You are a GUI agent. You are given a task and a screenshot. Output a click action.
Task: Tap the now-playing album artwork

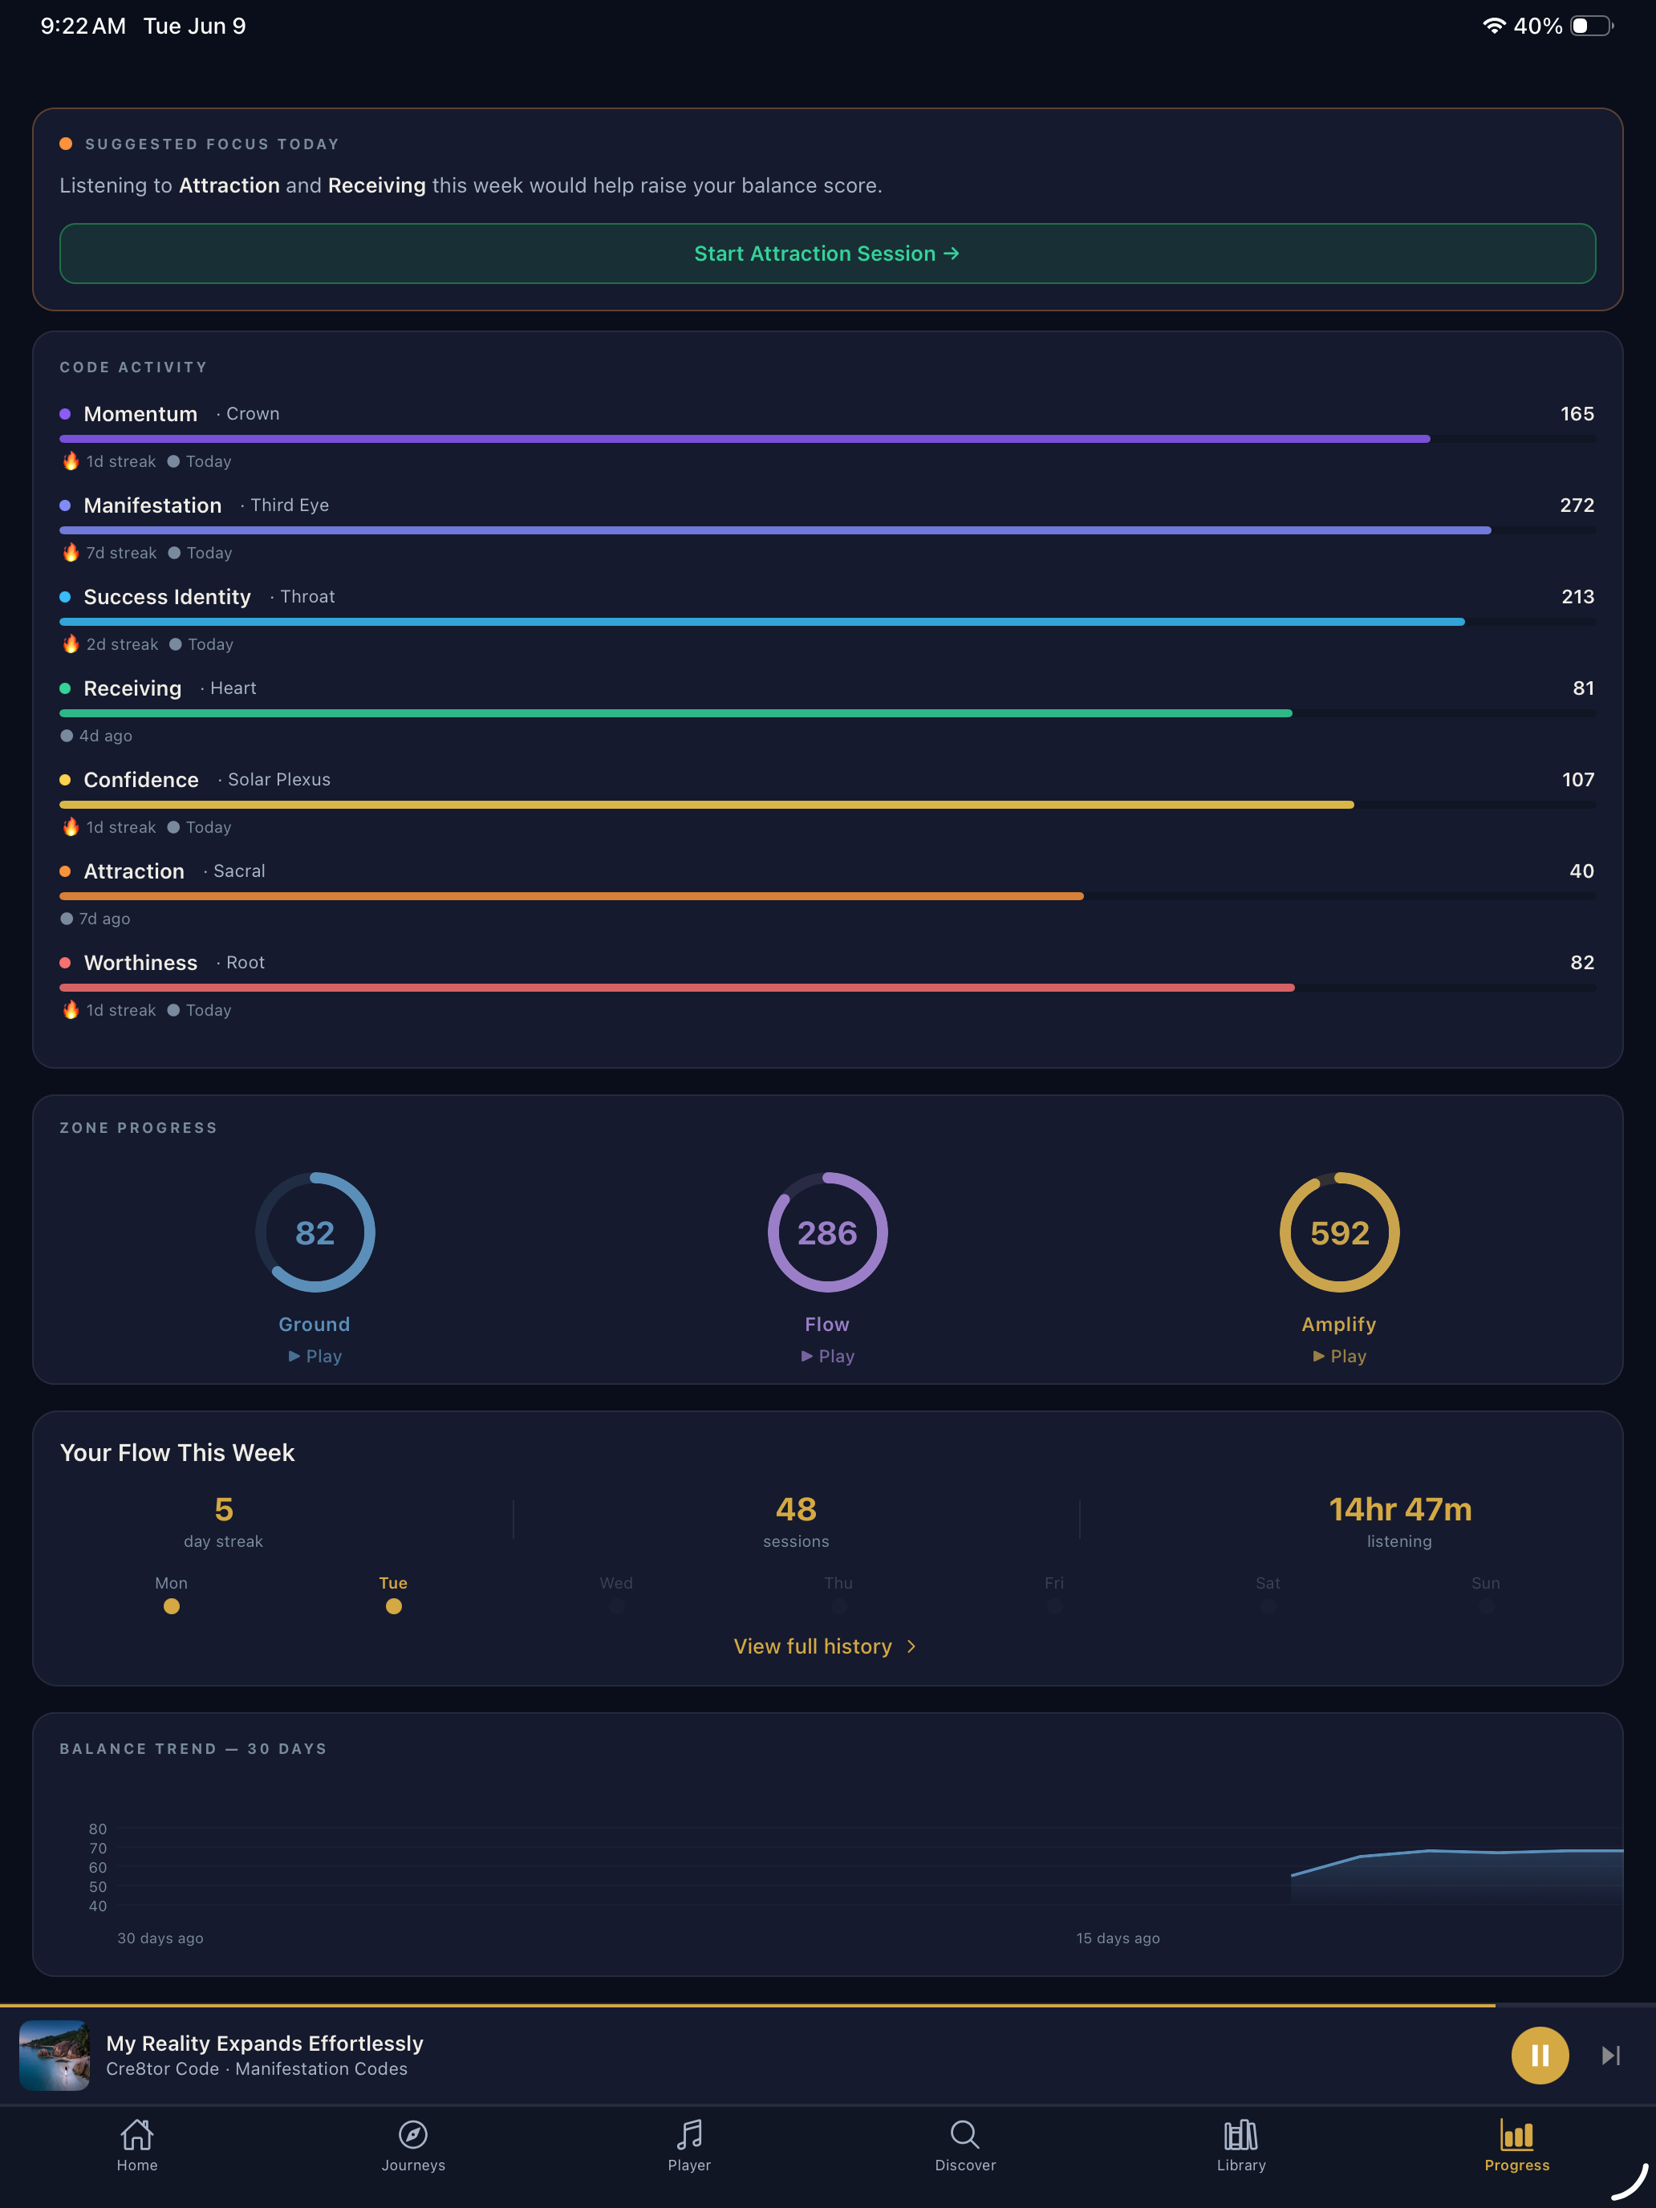55,2056
